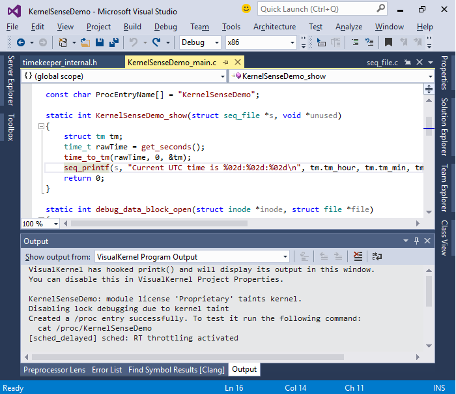
Task: Click the New Project toolbar icon
Action: tap(63, 42)
